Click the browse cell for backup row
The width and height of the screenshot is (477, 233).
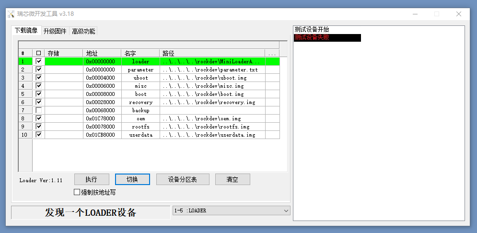272,110
